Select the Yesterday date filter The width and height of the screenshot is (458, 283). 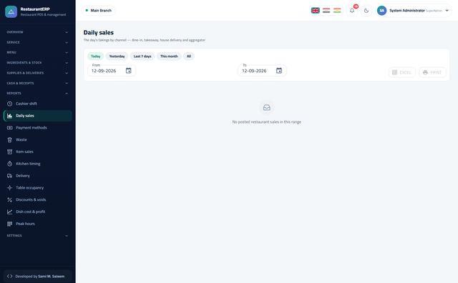point(117,56)
